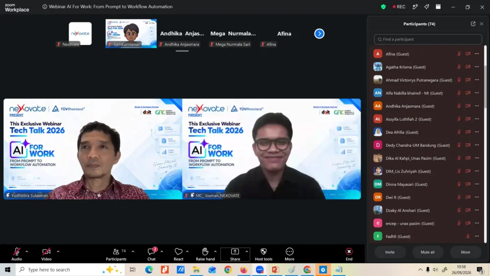Open more options for Agatha Krisma
Screen dimensions: 490x276
(x=477, y=67)
